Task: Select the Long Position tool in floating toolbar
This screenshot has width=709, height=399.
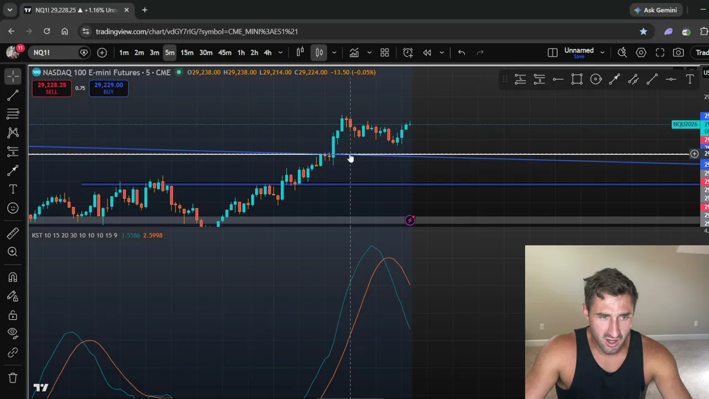Action: (x=520, y=80)
